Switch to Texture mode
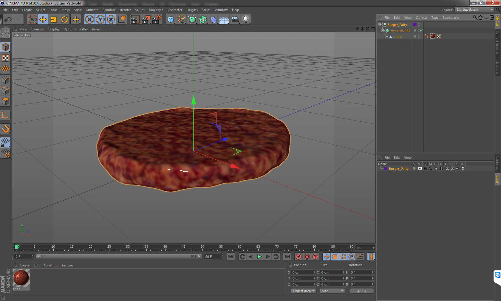 [5, 58]
